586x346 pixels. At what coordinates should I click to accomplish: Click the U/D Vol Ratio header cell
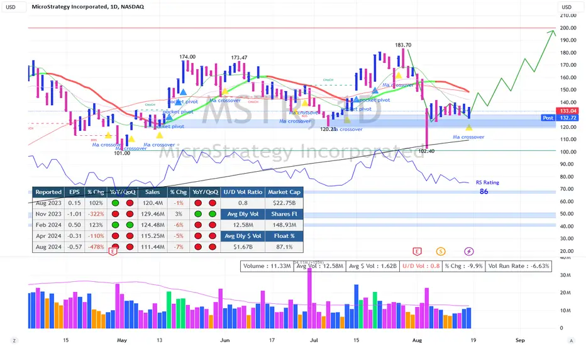tap(243, 192)
